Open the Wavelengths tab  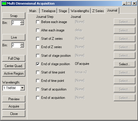click(80, 11)
